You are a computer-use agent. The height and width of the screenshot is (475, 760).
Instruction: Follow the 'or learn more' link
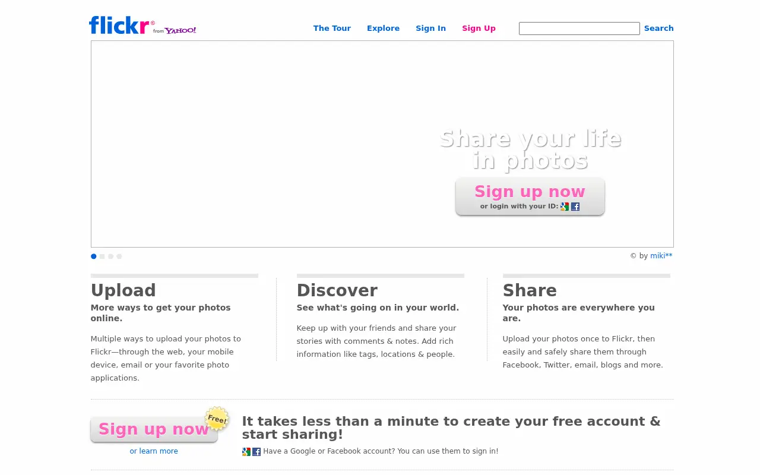pos(154,451)
